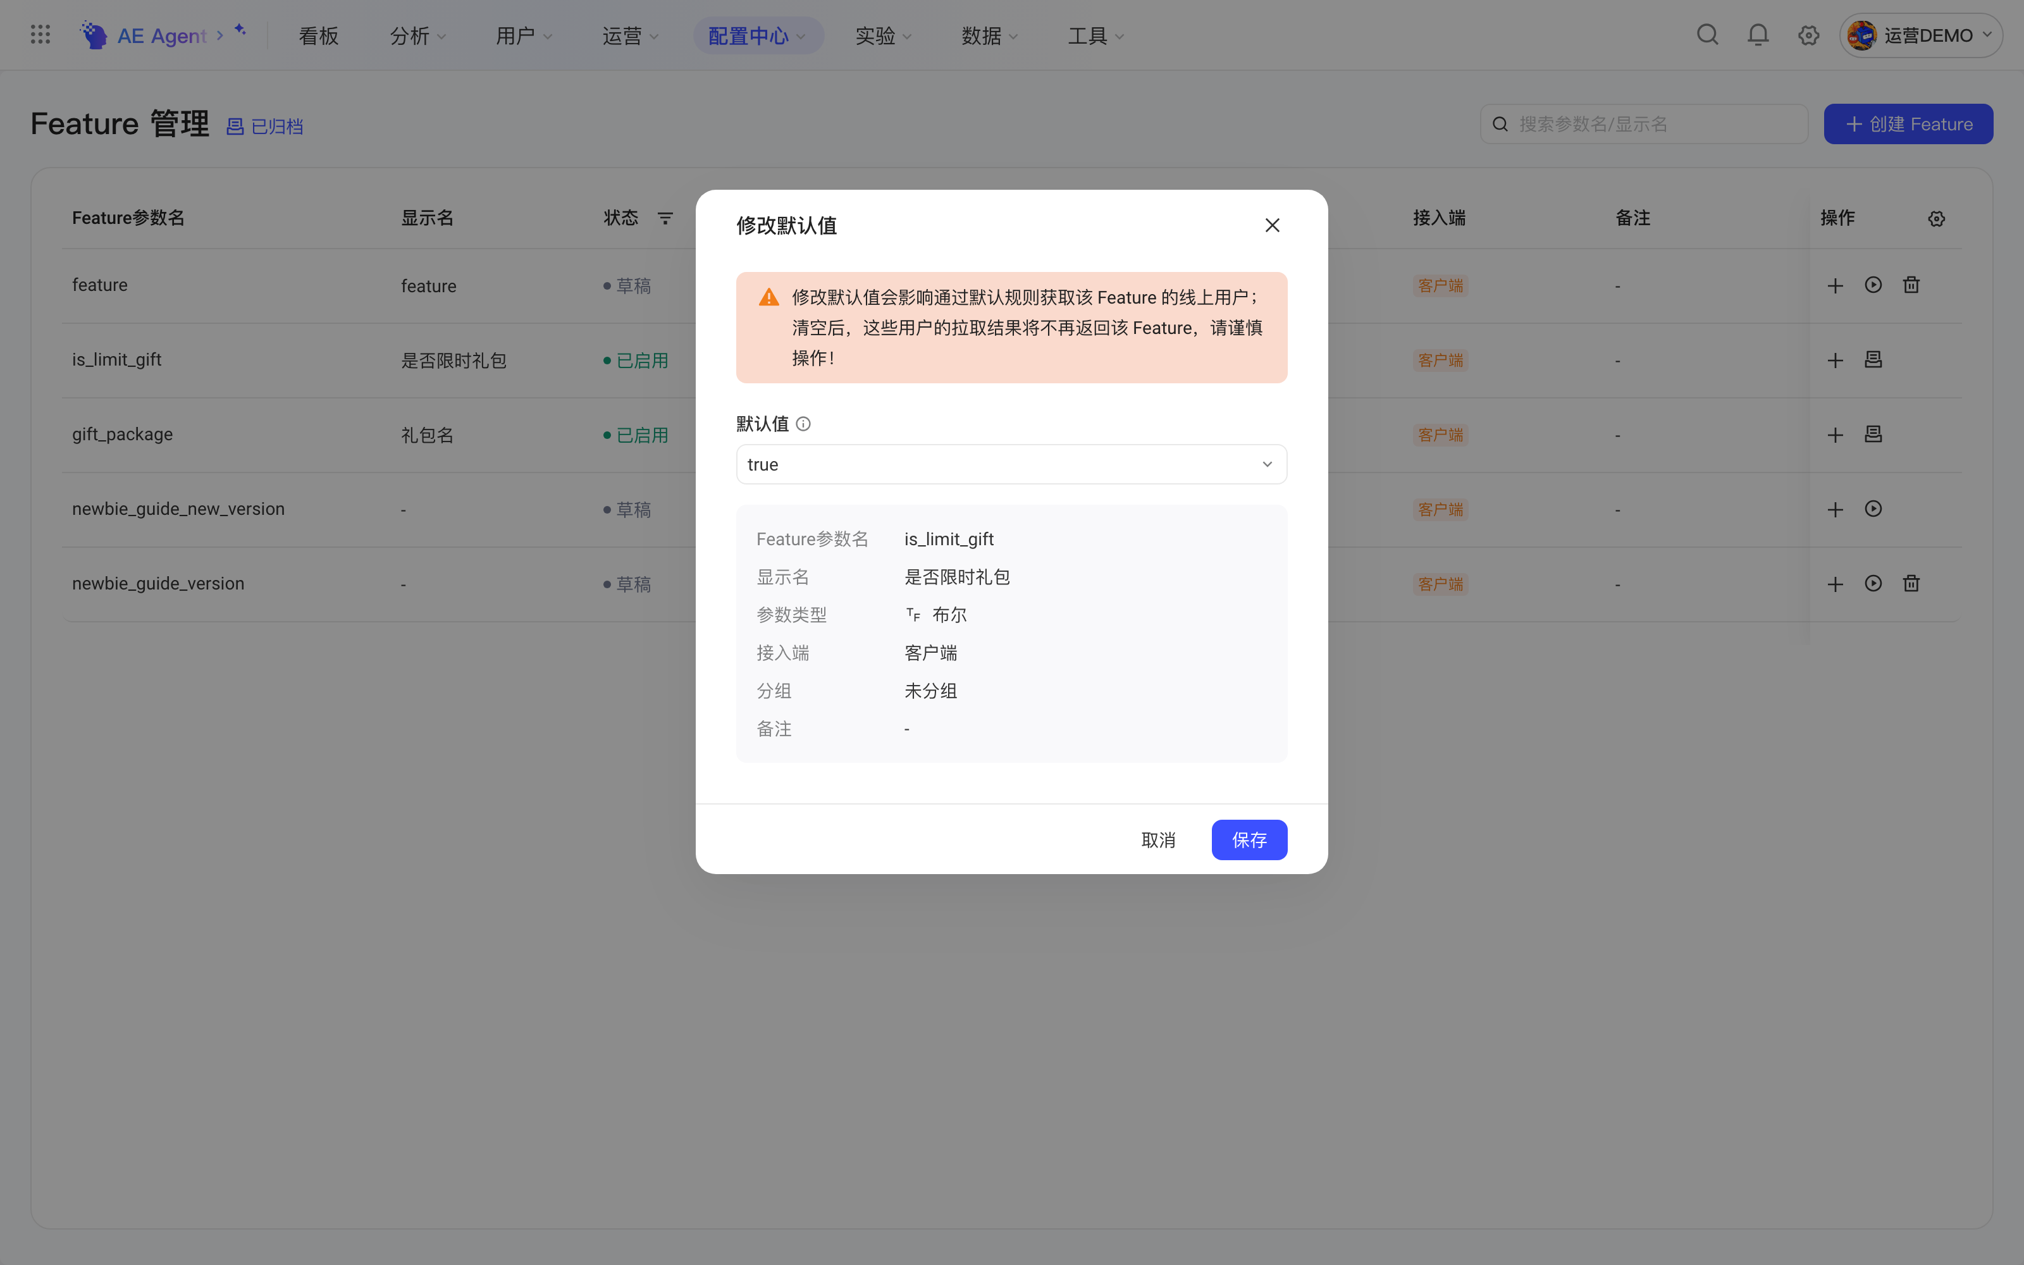Close the 修改默认值 dialog
This screenshot has width=2024, height=1265.
click(1272, 225)
